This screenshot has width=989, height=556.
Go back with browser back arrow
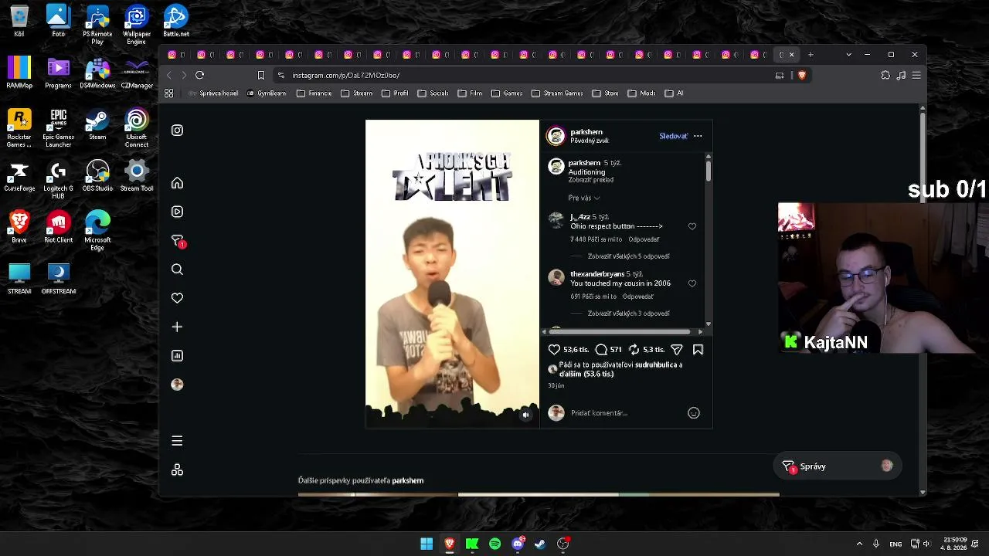[168, 75]
